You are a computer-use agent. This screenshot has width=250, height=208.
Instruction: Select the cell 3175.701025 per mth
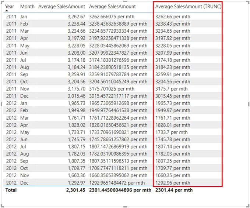112,89
